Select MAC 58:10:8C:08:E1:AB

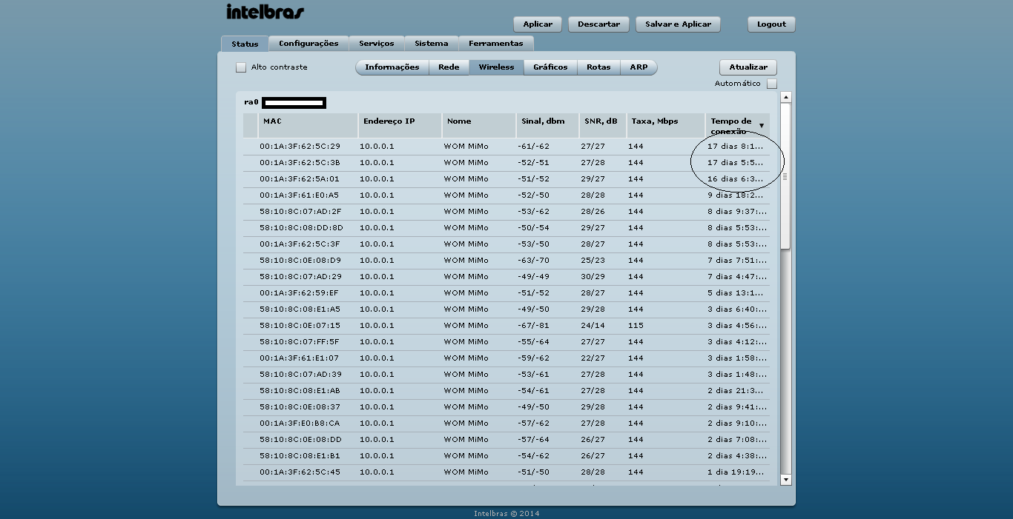[300, 391]
